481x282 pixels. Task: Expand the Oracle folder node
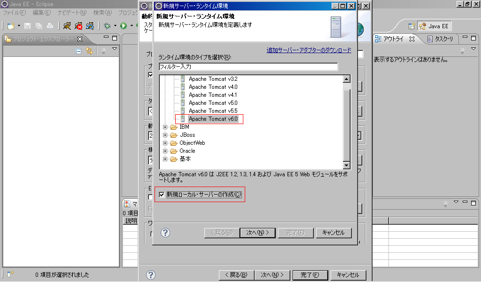(165, 151)
